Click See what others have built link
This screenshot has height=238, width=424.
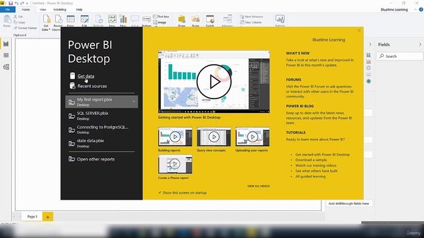point(317,171)
